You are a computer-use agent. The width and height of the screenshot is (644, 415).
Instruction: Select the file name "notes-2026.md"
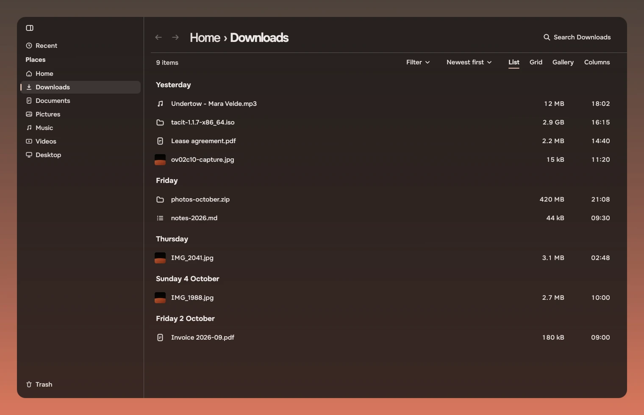(194, 218)
